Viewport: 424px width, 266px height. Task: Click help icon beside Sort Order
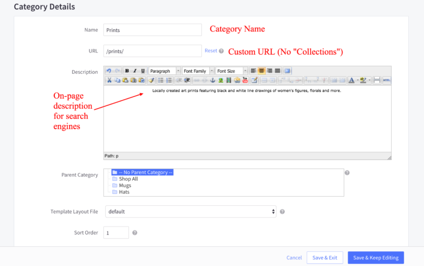pos(135,233)
